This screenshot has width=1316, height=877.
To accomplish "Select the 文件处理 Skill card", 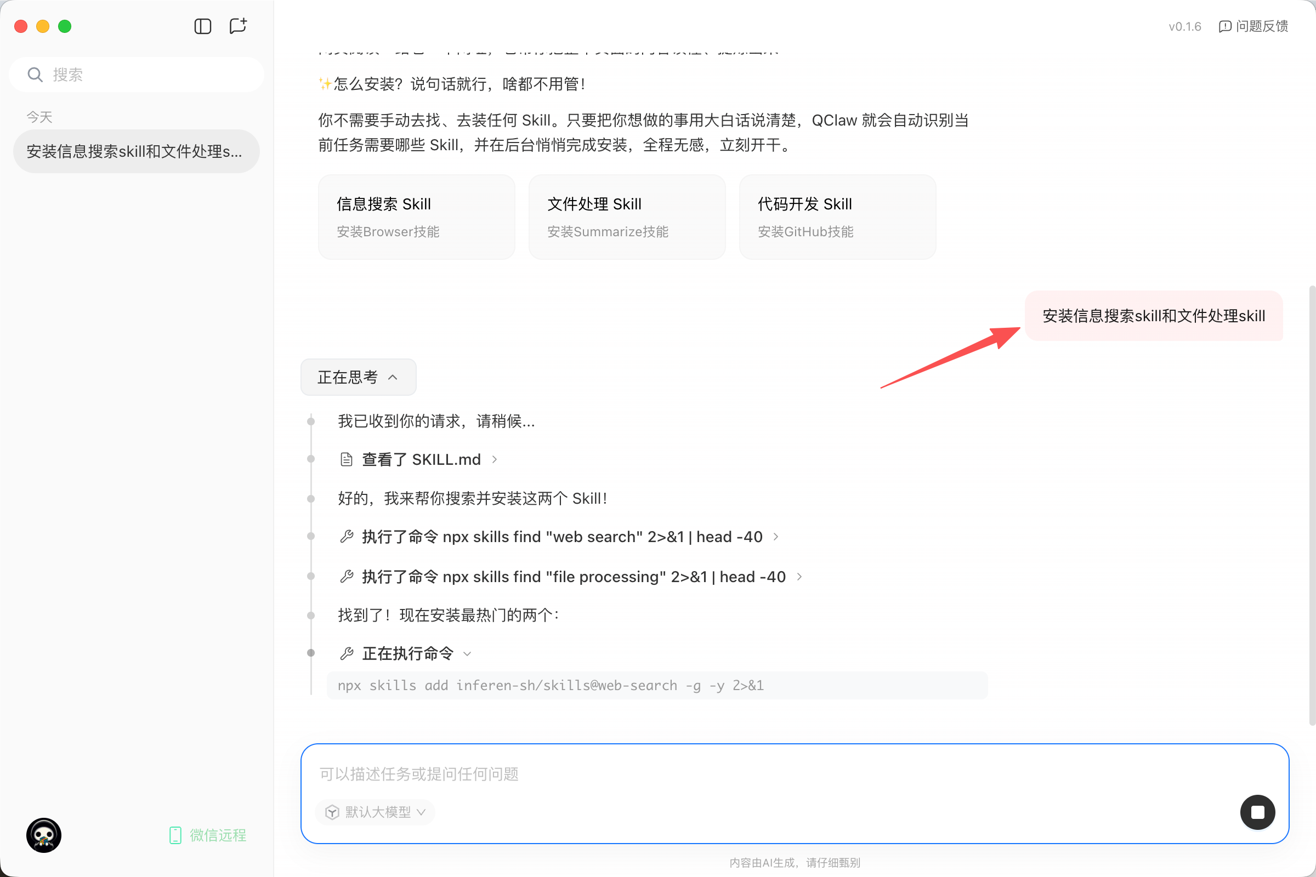I will click(x=627, y=217).
